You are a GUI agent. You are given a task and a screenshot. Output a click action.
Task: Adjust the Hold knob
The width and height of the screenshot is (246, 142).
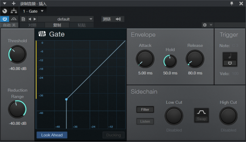coord(170,61)
